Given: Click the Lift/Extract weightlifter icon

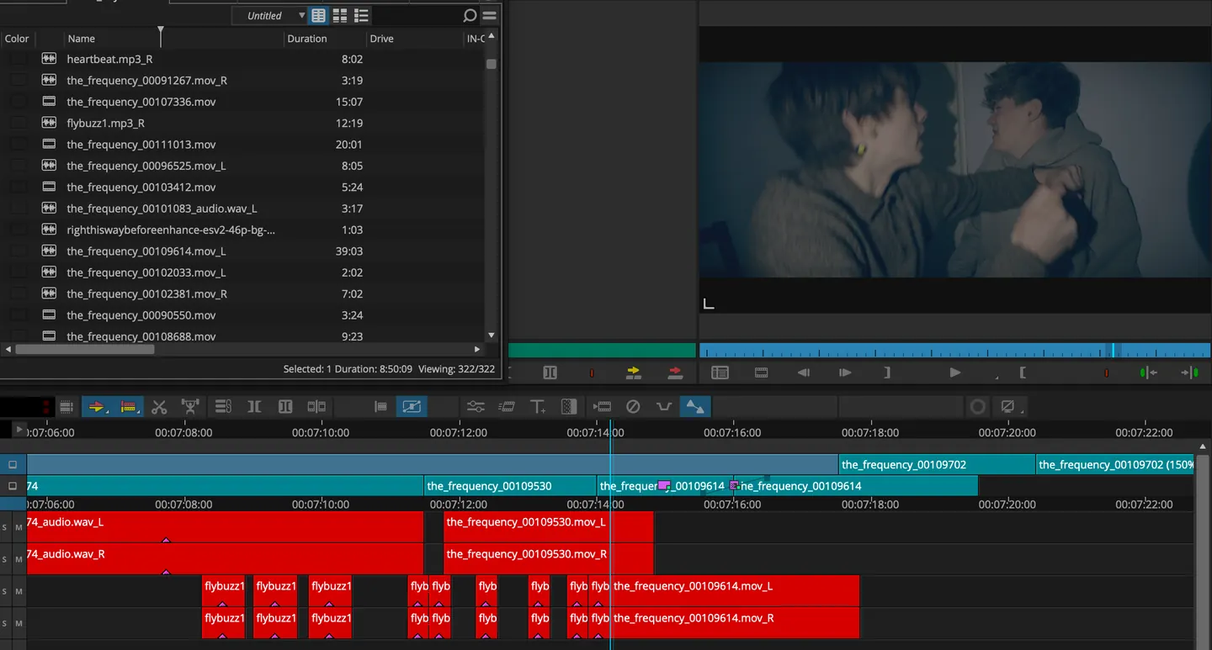Looking at the screenshot, I should [190, 407].
